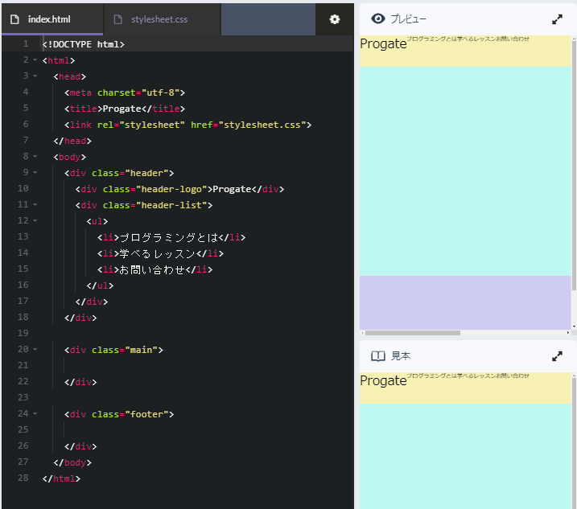Click the closing </head> tag on line 7
This screenshot has width=577, height=509.
72,142
